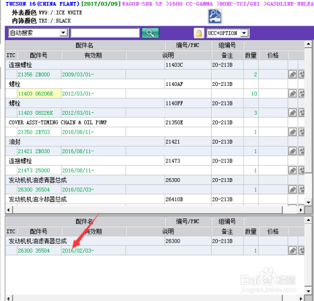The width and height of the screenshot is (314, 301).
Task: Expand the UCC+OPTION dropdown
Action: click(x=244, y=33)
